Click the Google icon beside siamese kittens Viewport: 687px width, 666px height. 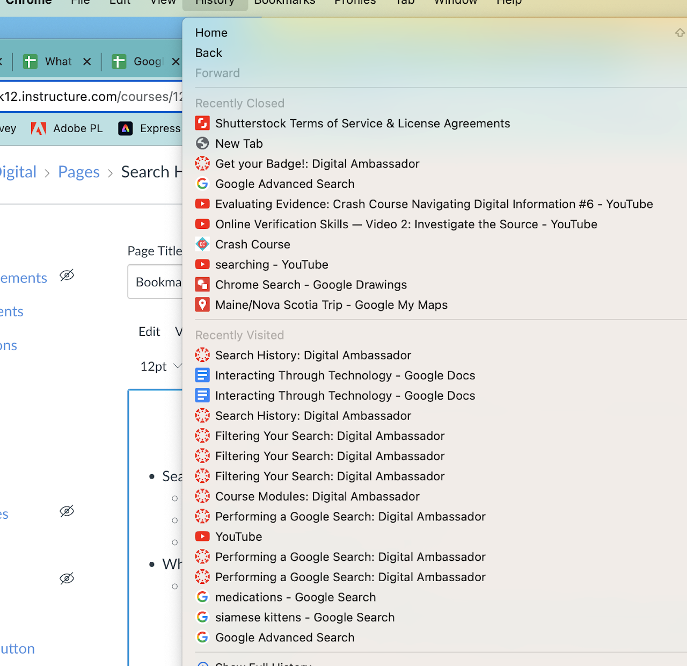202,618
